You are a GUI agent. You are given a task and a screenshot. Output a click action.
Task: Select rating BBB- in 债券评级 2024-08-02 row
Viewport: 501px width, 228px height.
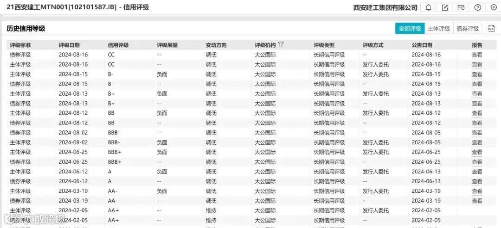tap(114, 133)
